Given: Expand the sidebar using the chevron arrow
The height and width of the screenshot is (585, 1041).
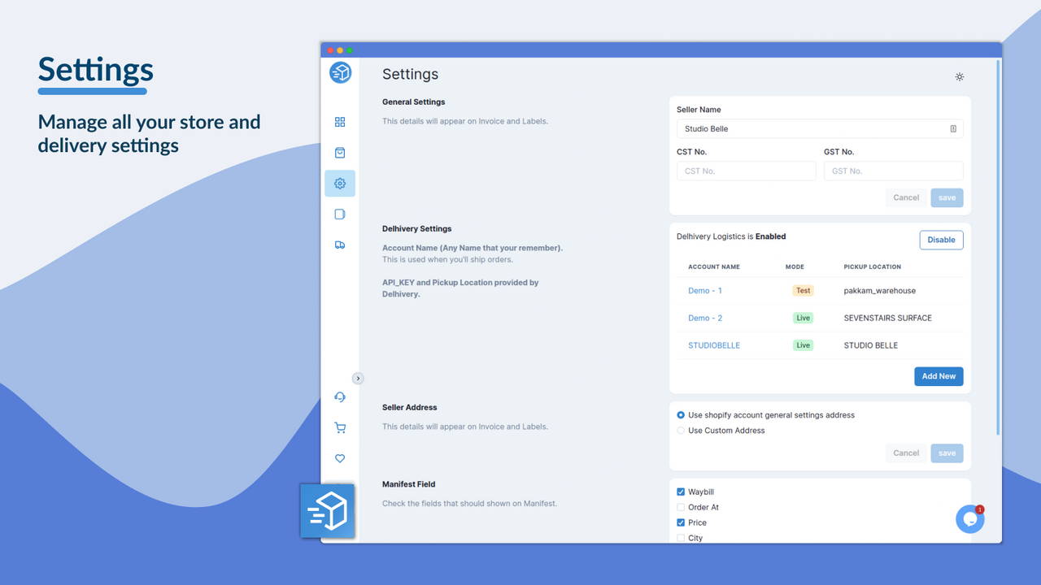Looking at the screenshot, I should point(358,378).
